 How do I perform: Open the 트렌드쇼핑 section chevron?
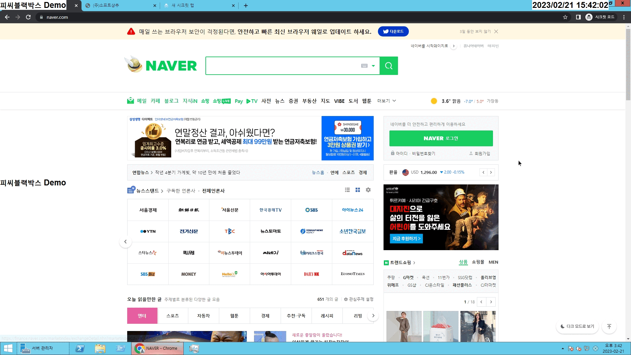pyautogui.click(x=414, y=263)
